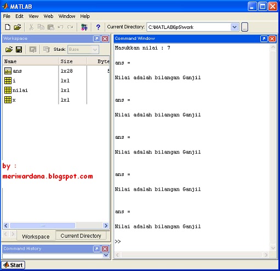
Task: Open the Window menu
Action: point(67,16)
